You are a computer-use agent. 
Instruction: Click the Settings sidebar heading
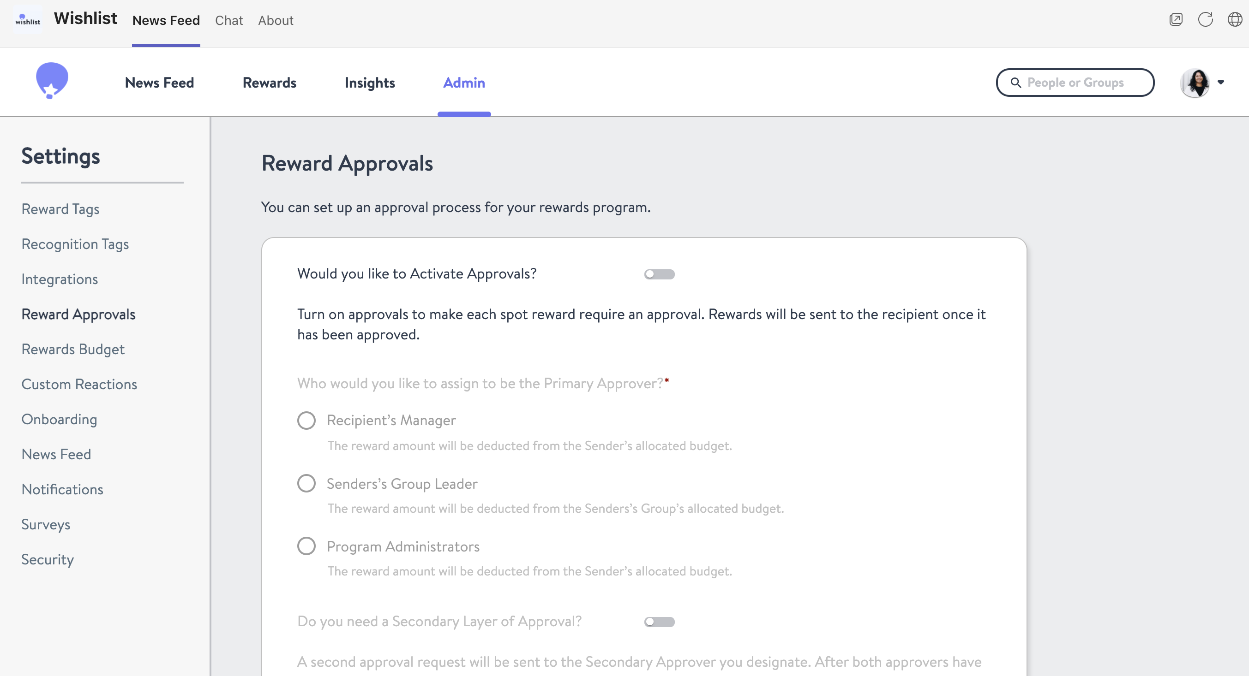(x=60, y=156)
